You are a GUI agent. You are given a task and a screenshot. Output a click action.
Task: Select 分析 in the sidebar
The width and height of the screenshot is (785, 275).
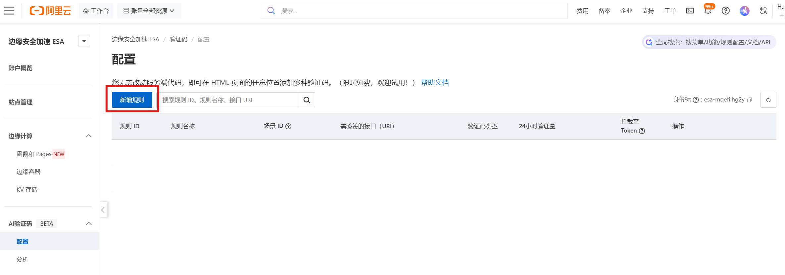[x=23, y=259]
